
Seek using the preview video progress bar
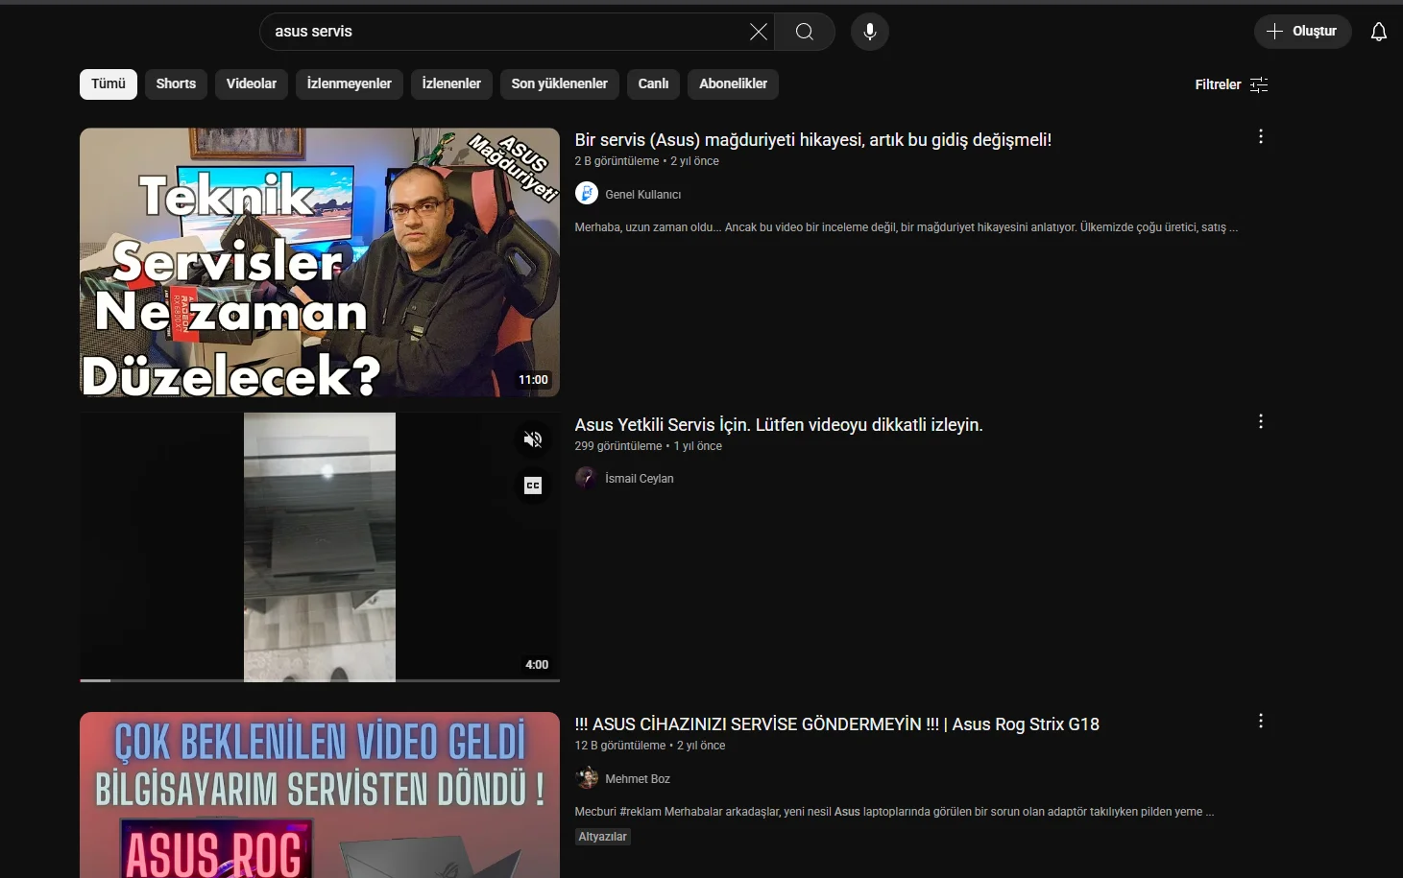click(320, 680)
